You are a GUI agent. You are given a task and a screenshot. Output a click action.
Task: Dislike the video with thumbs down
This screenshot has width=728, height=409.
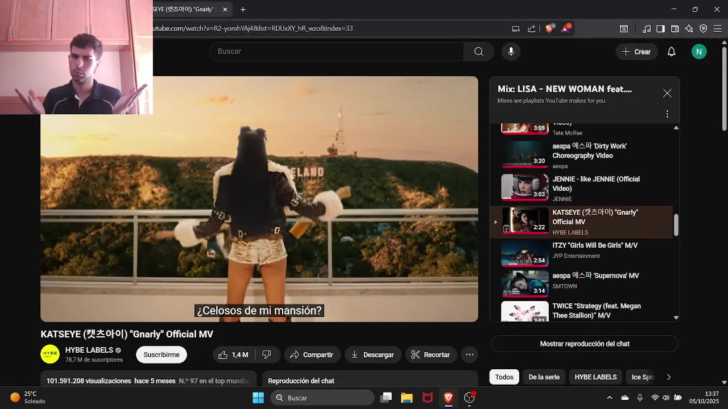pos(267,354)
